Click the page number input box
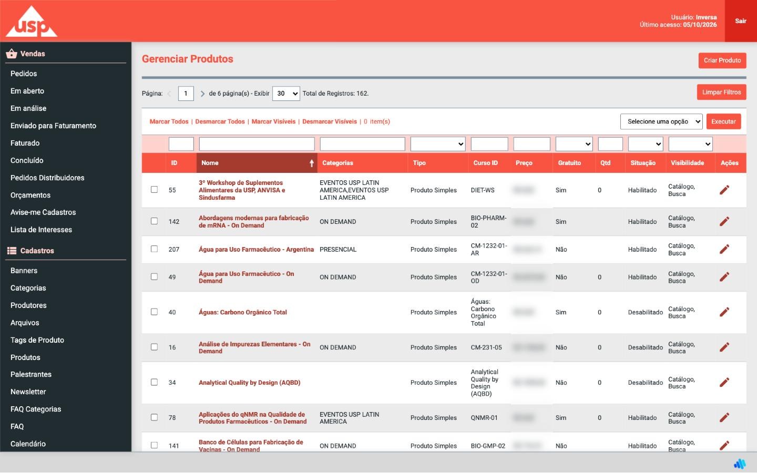The image size is (757, 473). tap(186, 94)
